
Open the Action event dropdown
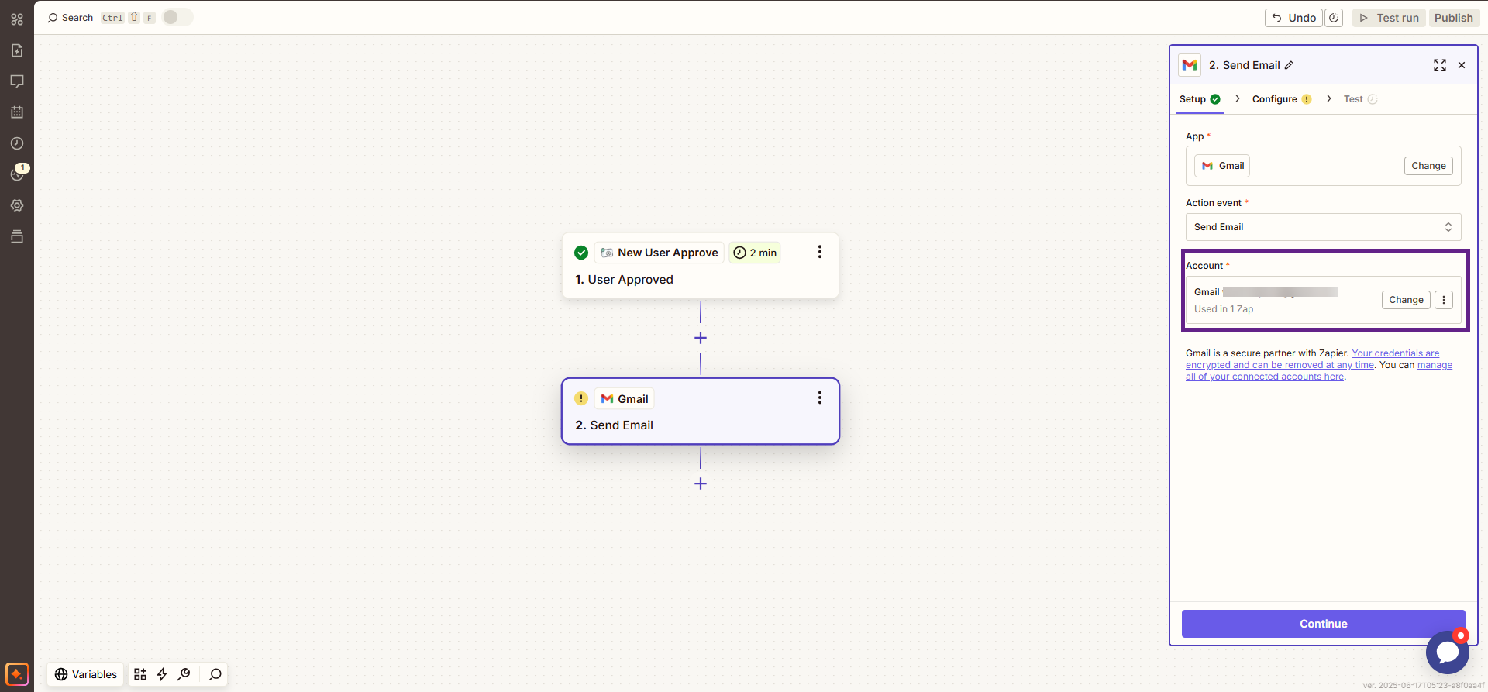point(1323,227)
